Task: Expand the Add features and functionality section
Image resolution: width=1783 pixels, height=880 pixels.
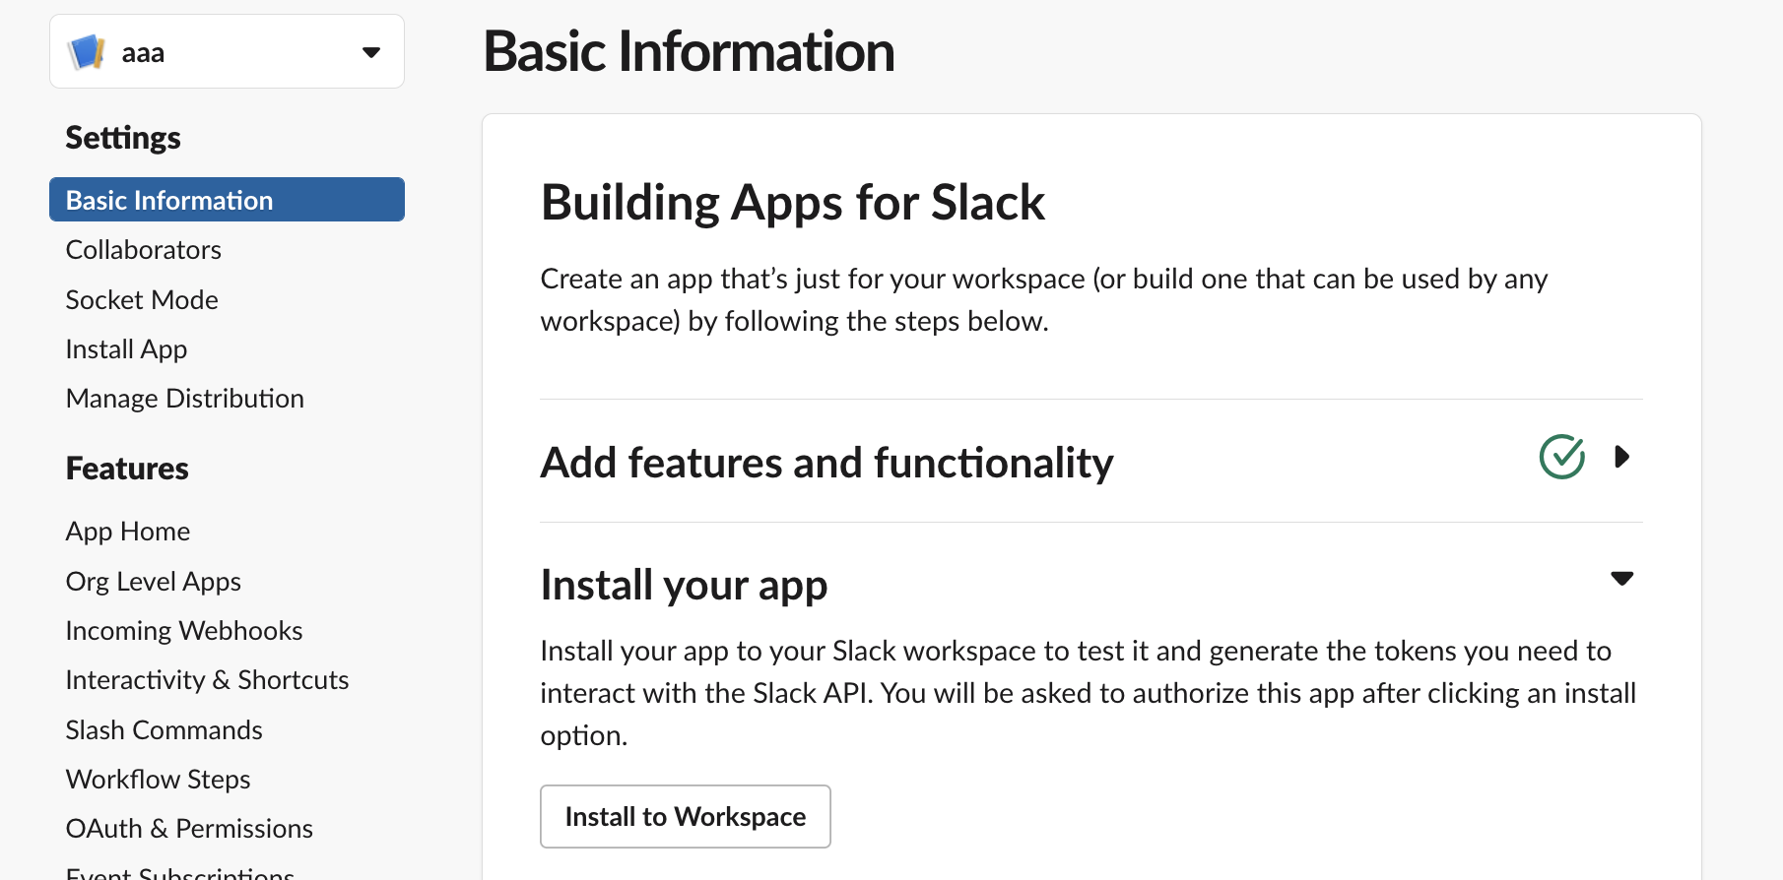Action: (1621, 457)
